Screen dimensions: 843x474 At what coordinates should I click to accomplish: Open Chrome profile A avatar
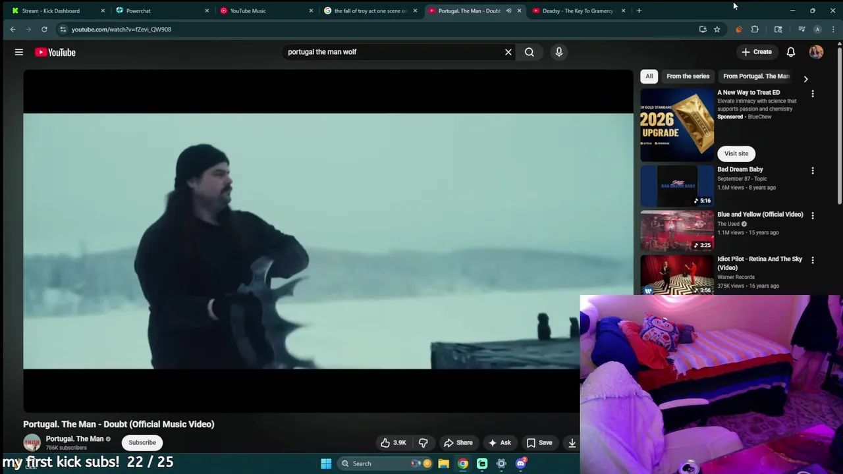pyautogui.click(x=817, y=29)
